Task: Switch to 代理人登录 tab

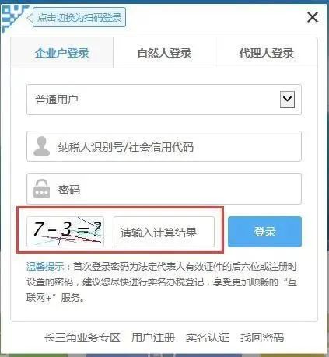Action: click(266, 53)
